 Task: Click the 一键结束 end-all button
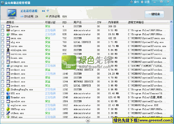point(154,14)
